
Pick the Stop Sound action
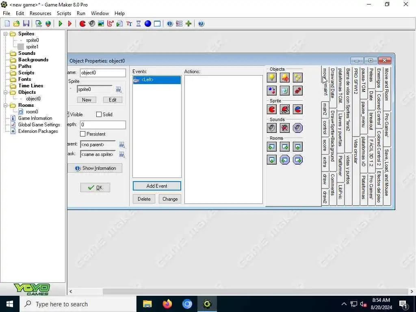point(285,128)
